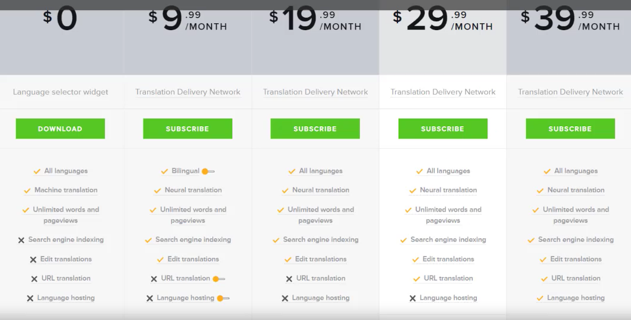Toggle the Language hosting switch in $9.99 plan
Viewport: 631px width, 320px height.
[x=223, y=298]
